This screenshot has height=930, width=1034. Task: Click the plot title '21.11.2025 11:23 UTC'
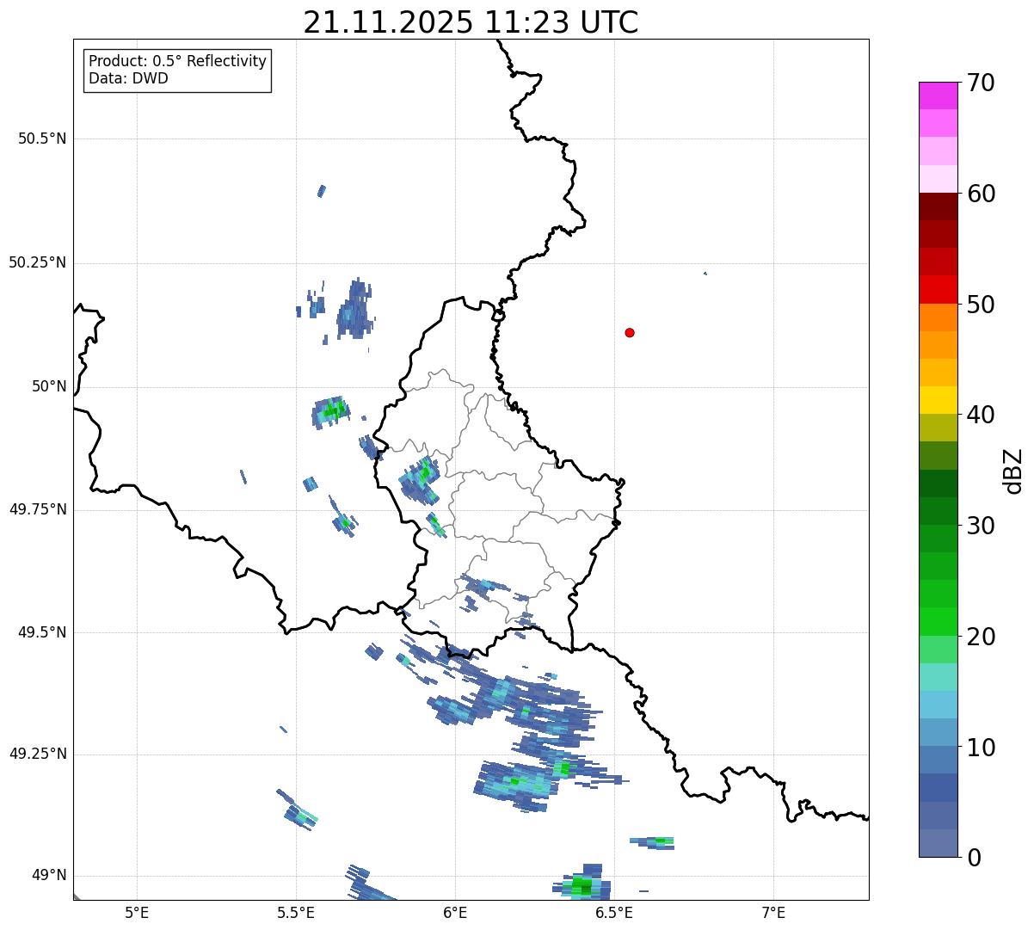471,22
